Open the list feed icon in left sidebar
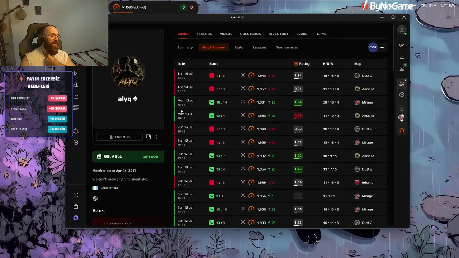Screen dimensions: 459x258 pyautogui.click(x=76, y=108)
